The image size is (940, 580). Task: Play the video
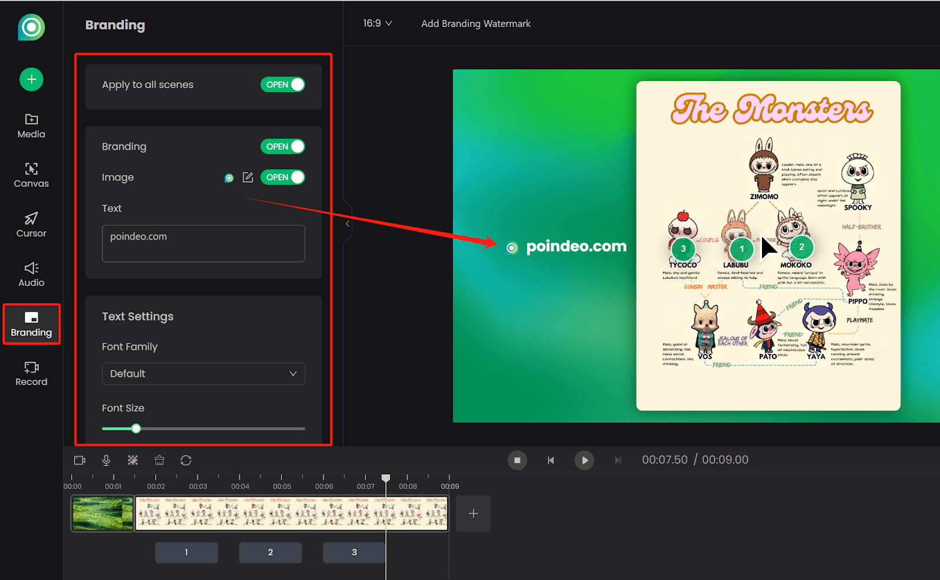585,460
